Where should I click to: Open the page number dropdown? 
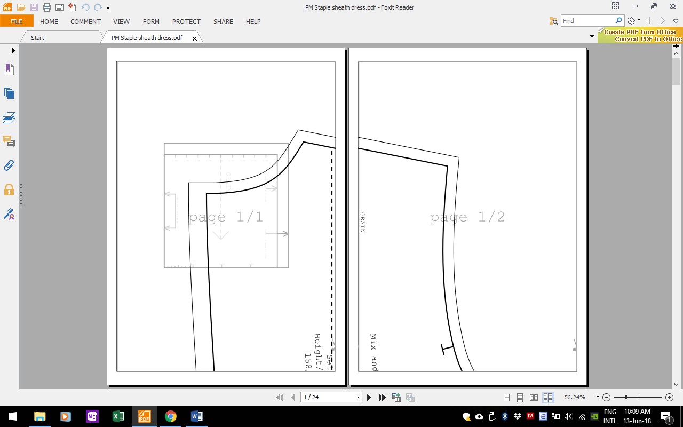point(359,397)
